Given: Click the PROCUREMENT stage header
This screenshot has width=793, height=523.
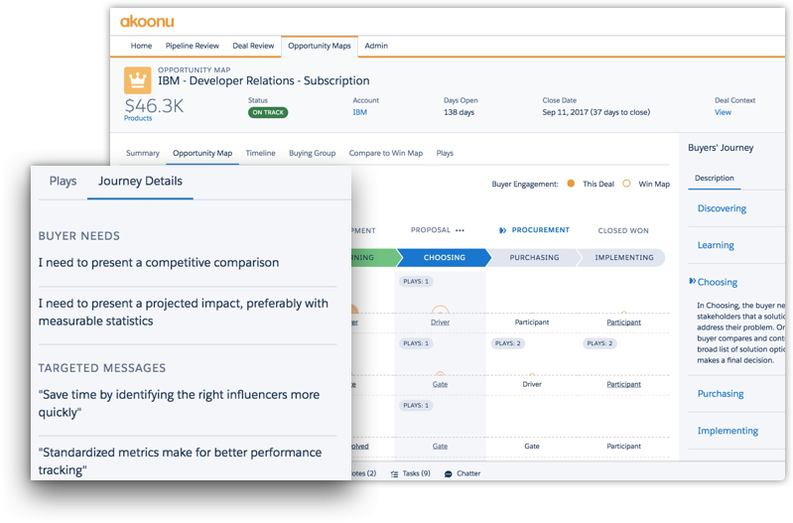Looking at the screenshot, I should click(x=540, y=230).
